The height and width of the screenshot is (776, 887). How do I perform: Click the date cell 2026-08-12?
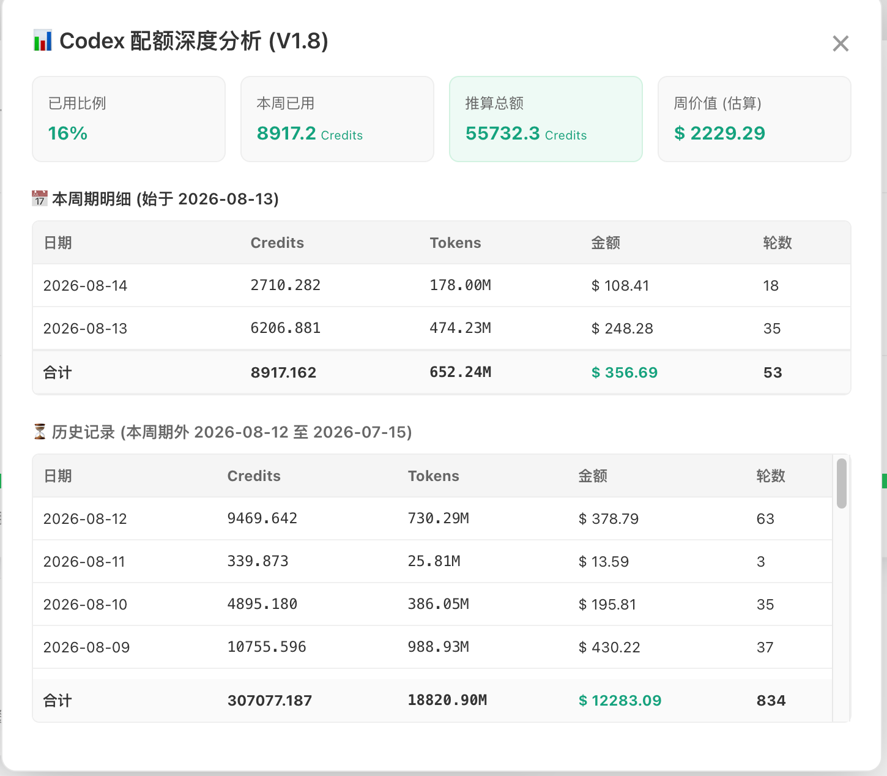85,519
